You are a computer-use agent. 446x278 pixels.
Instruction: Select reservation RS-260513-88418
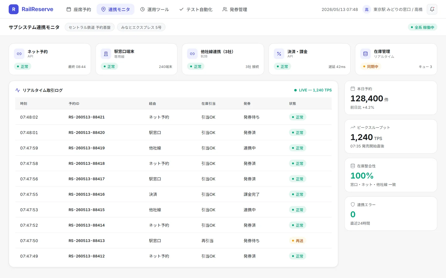pyautogui.click(x=87, y=163)
